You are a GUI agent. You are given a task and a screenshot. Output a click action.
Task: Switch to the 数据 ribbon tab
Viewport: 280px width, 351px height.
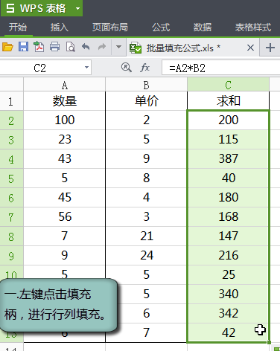[203, 27]
